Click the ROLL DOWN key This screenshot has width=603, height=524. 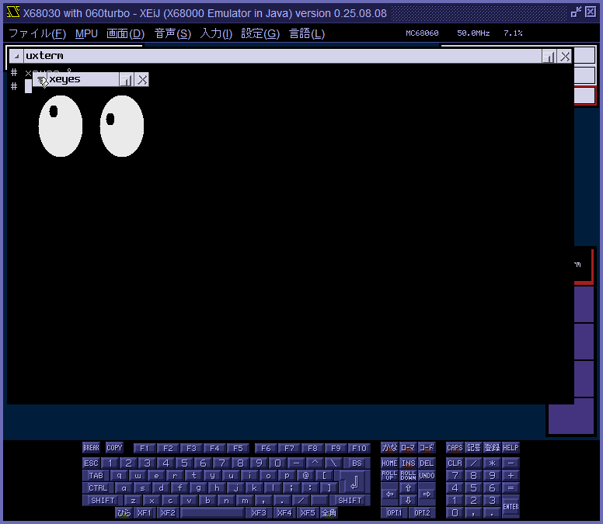point(408,476)
